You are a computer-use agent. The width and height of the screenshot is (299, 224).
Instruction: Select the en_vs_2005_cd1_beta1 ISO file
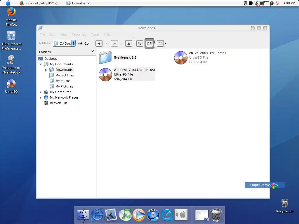(x=200, y=57)
